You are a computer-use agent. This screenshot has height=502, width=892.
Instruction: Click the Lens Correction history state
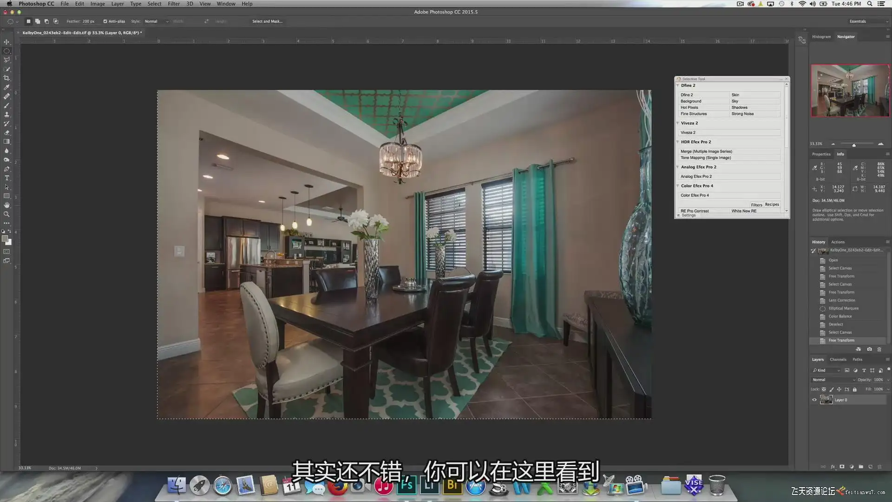841,300
